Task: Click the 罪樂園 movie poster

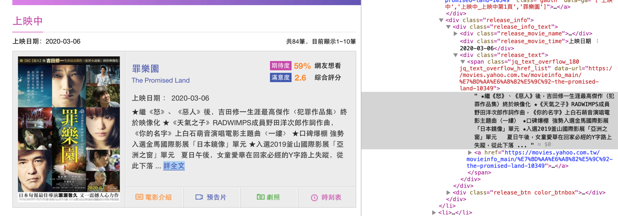Action: point(69,129)
